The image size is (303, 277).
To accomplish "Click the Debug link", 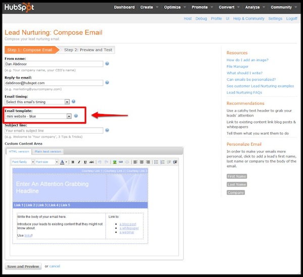I will (x=201, y=19).
